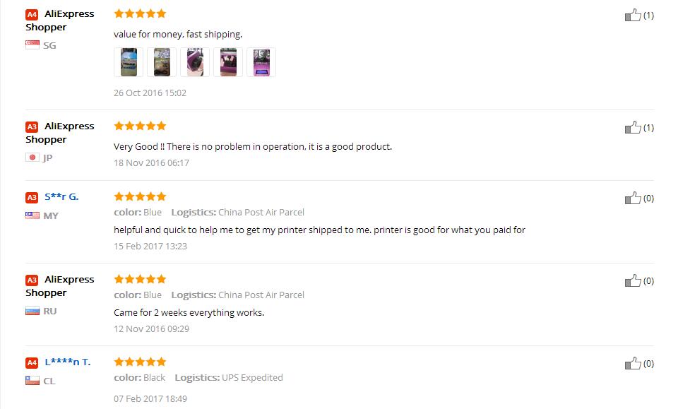Mark S**r G.'s review as helpful
Screen dimensions: 678x409
[633, 198]
